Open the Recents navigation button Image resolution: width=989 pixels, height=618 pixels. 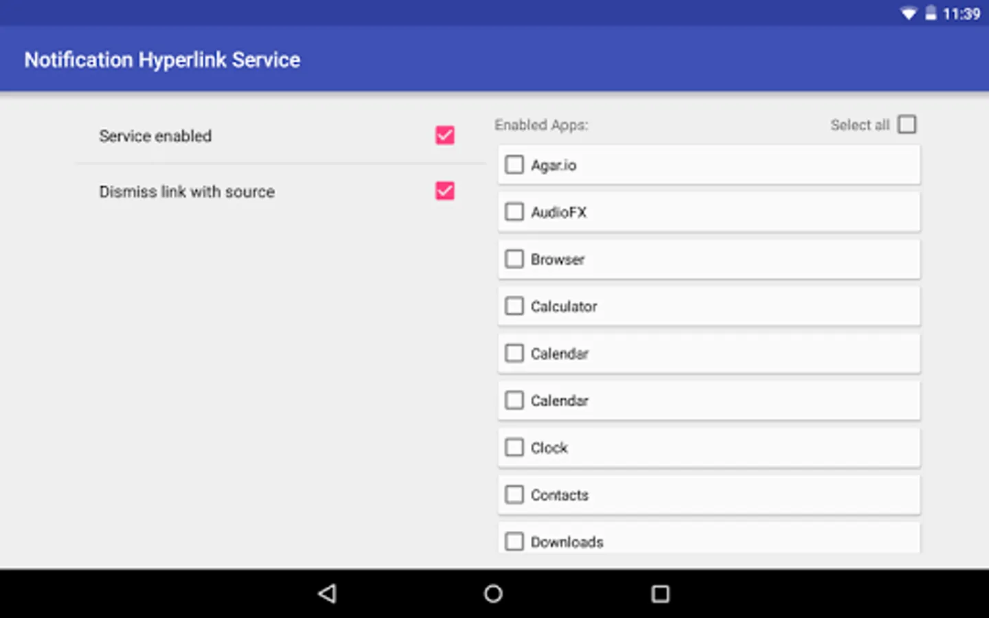click(x=660, y=593)
